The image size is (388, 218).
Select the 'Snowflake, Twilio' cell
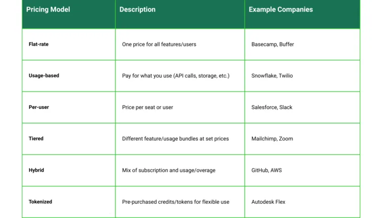[272, 76]
